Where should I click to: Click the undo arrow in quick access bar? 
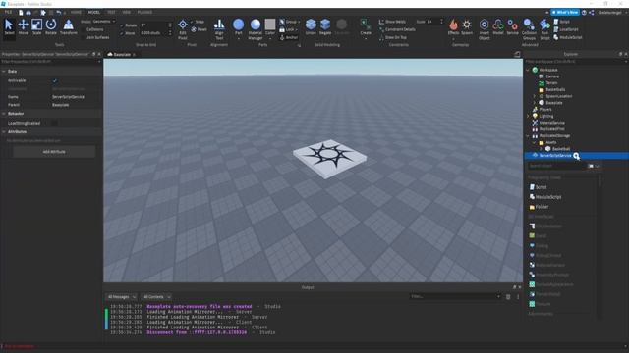59,13
